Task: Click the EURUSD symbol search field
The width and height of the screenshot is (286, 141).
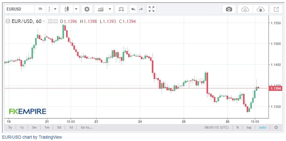Action: pyautogui.click(x=19, y=9)
